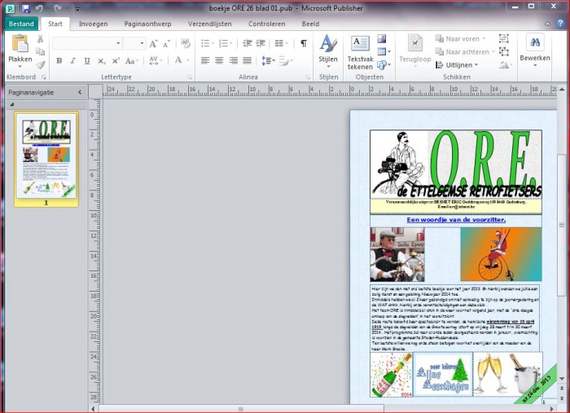Viewport: 570px width, 413px height.
Task: Switch to the Controleren tab
Action: (266, 24)
